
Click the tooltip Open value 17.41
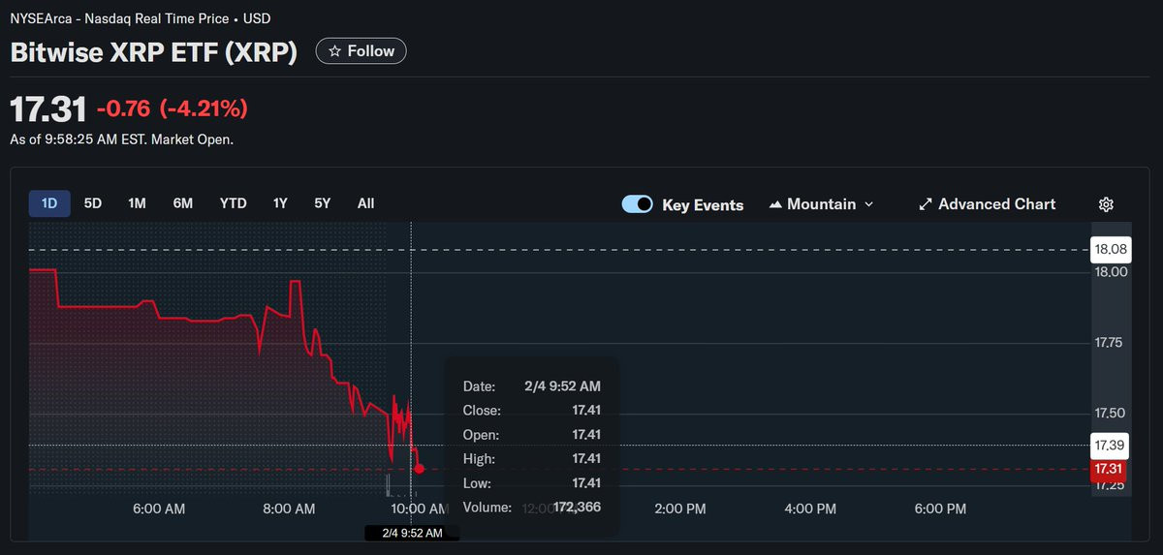point(586,435)
